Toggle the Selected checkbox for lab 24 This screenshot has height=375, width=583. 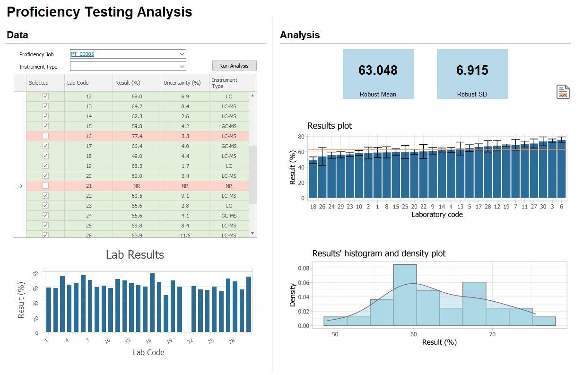[x=45, y=216]
